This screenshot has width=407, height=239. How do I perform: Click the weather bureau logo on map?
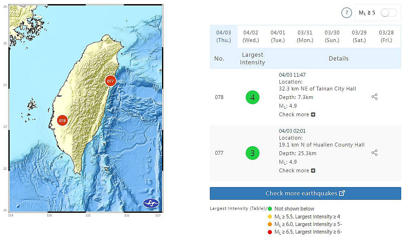[x=151, y=203]
